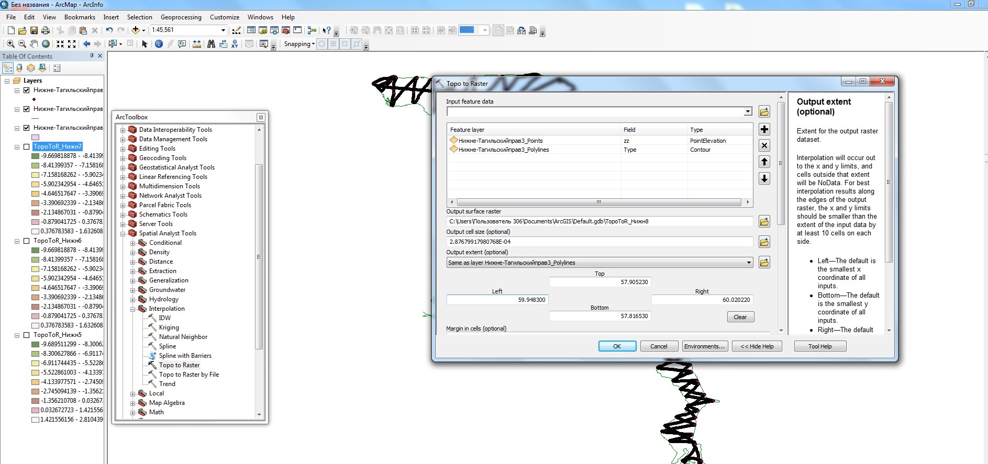Screen dimensions: 988x464
Task: Select the Measure ruler tool
Action: [197, 44]
